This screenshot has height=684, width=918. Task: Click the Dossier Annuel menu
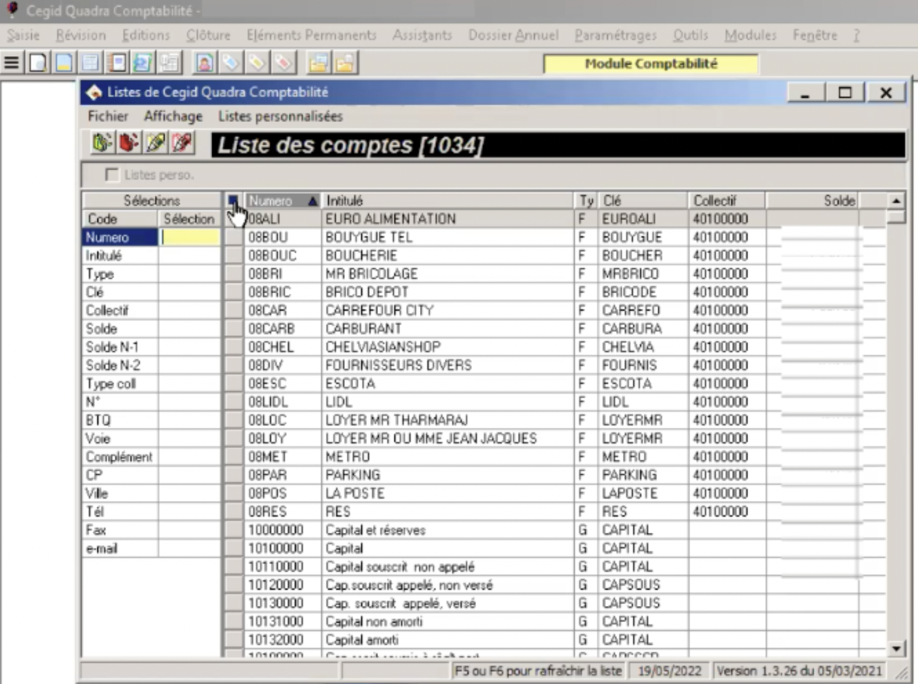[513, 35]
